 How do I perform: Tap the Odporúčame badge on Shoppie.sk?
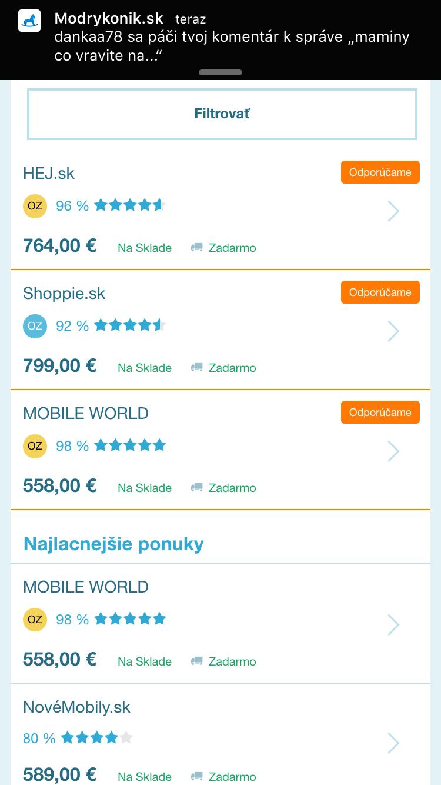[x=380, y=292]
